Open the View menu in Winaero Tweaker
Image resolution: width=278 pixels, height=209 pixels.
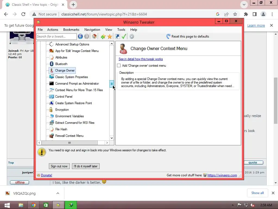pyautogui.click(x=109, y=30)
